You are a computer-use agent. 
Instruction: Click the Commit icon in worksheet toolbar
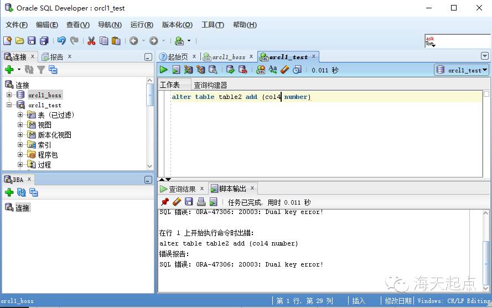pos(230,70)
